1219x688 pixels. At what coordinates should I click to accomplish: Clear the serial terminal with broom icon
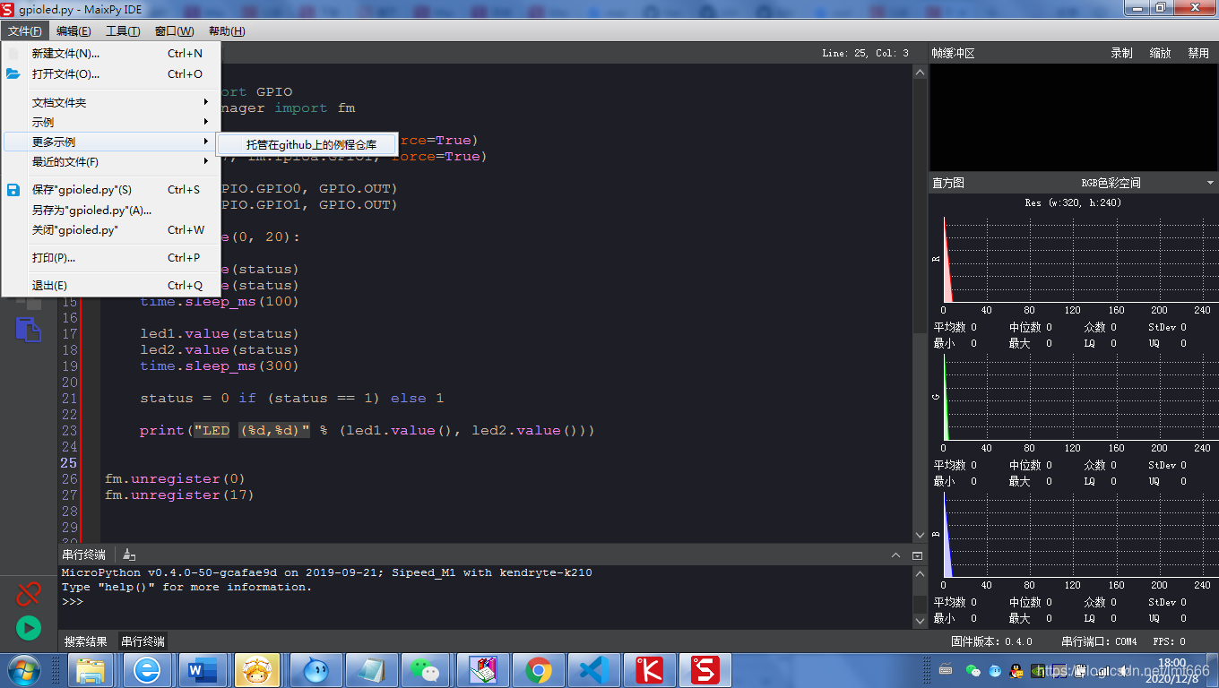tap(129, 555)
